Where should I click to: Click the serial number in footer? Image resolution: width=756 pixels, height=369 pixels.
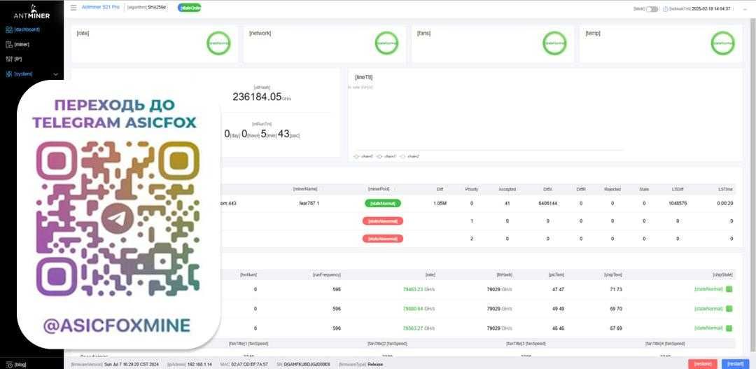(x=307, y=365)
